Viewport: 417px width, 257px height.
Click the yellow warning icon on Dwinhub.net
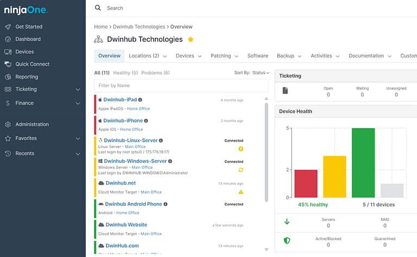[241, 192]
